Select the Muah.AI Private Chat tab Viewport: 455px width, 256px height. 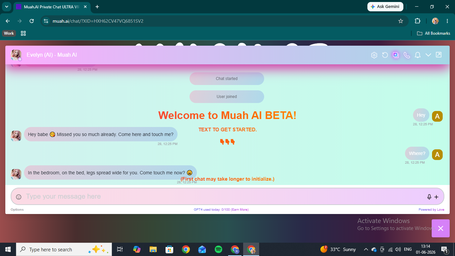coord(52,7)
